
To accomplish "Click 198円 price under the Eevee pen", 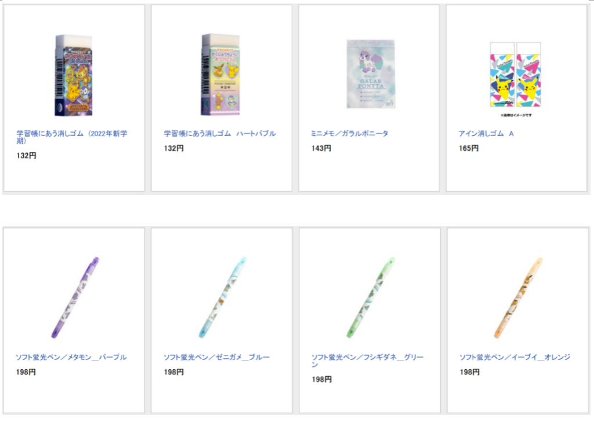I will tap(470, 372).
